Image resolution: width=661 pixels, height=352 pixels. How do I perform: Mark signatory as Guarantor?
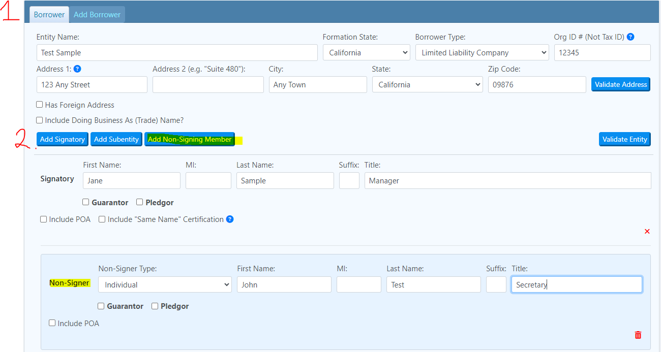[x=86, y=202]
